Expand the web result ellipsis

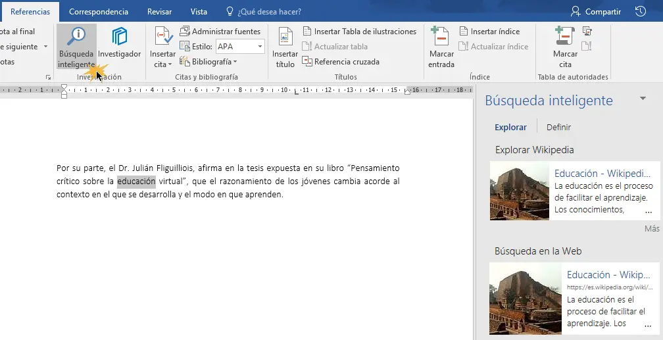[x=648, y=326]
